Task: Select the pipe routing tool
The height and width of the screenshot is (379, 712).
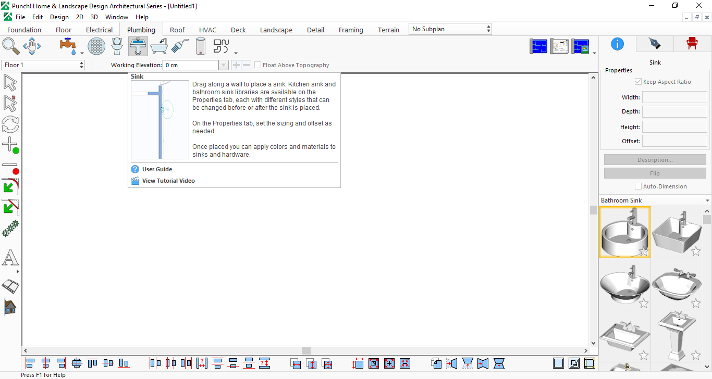Action: [222, 46]
